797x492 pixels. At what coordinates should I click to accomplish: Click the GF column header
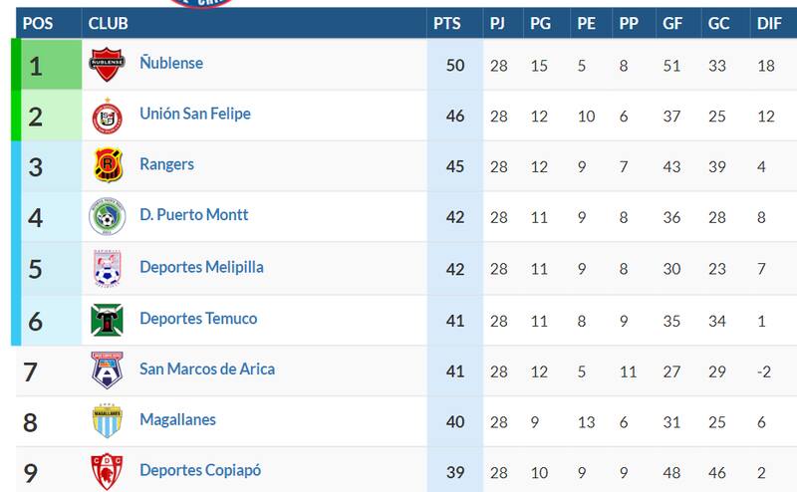coord(672,24)
